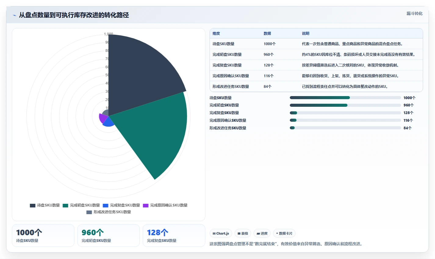The image size is (435, 259).
Task: Click the 待盘SKU数量 progress bar
Action: point(345,98)
